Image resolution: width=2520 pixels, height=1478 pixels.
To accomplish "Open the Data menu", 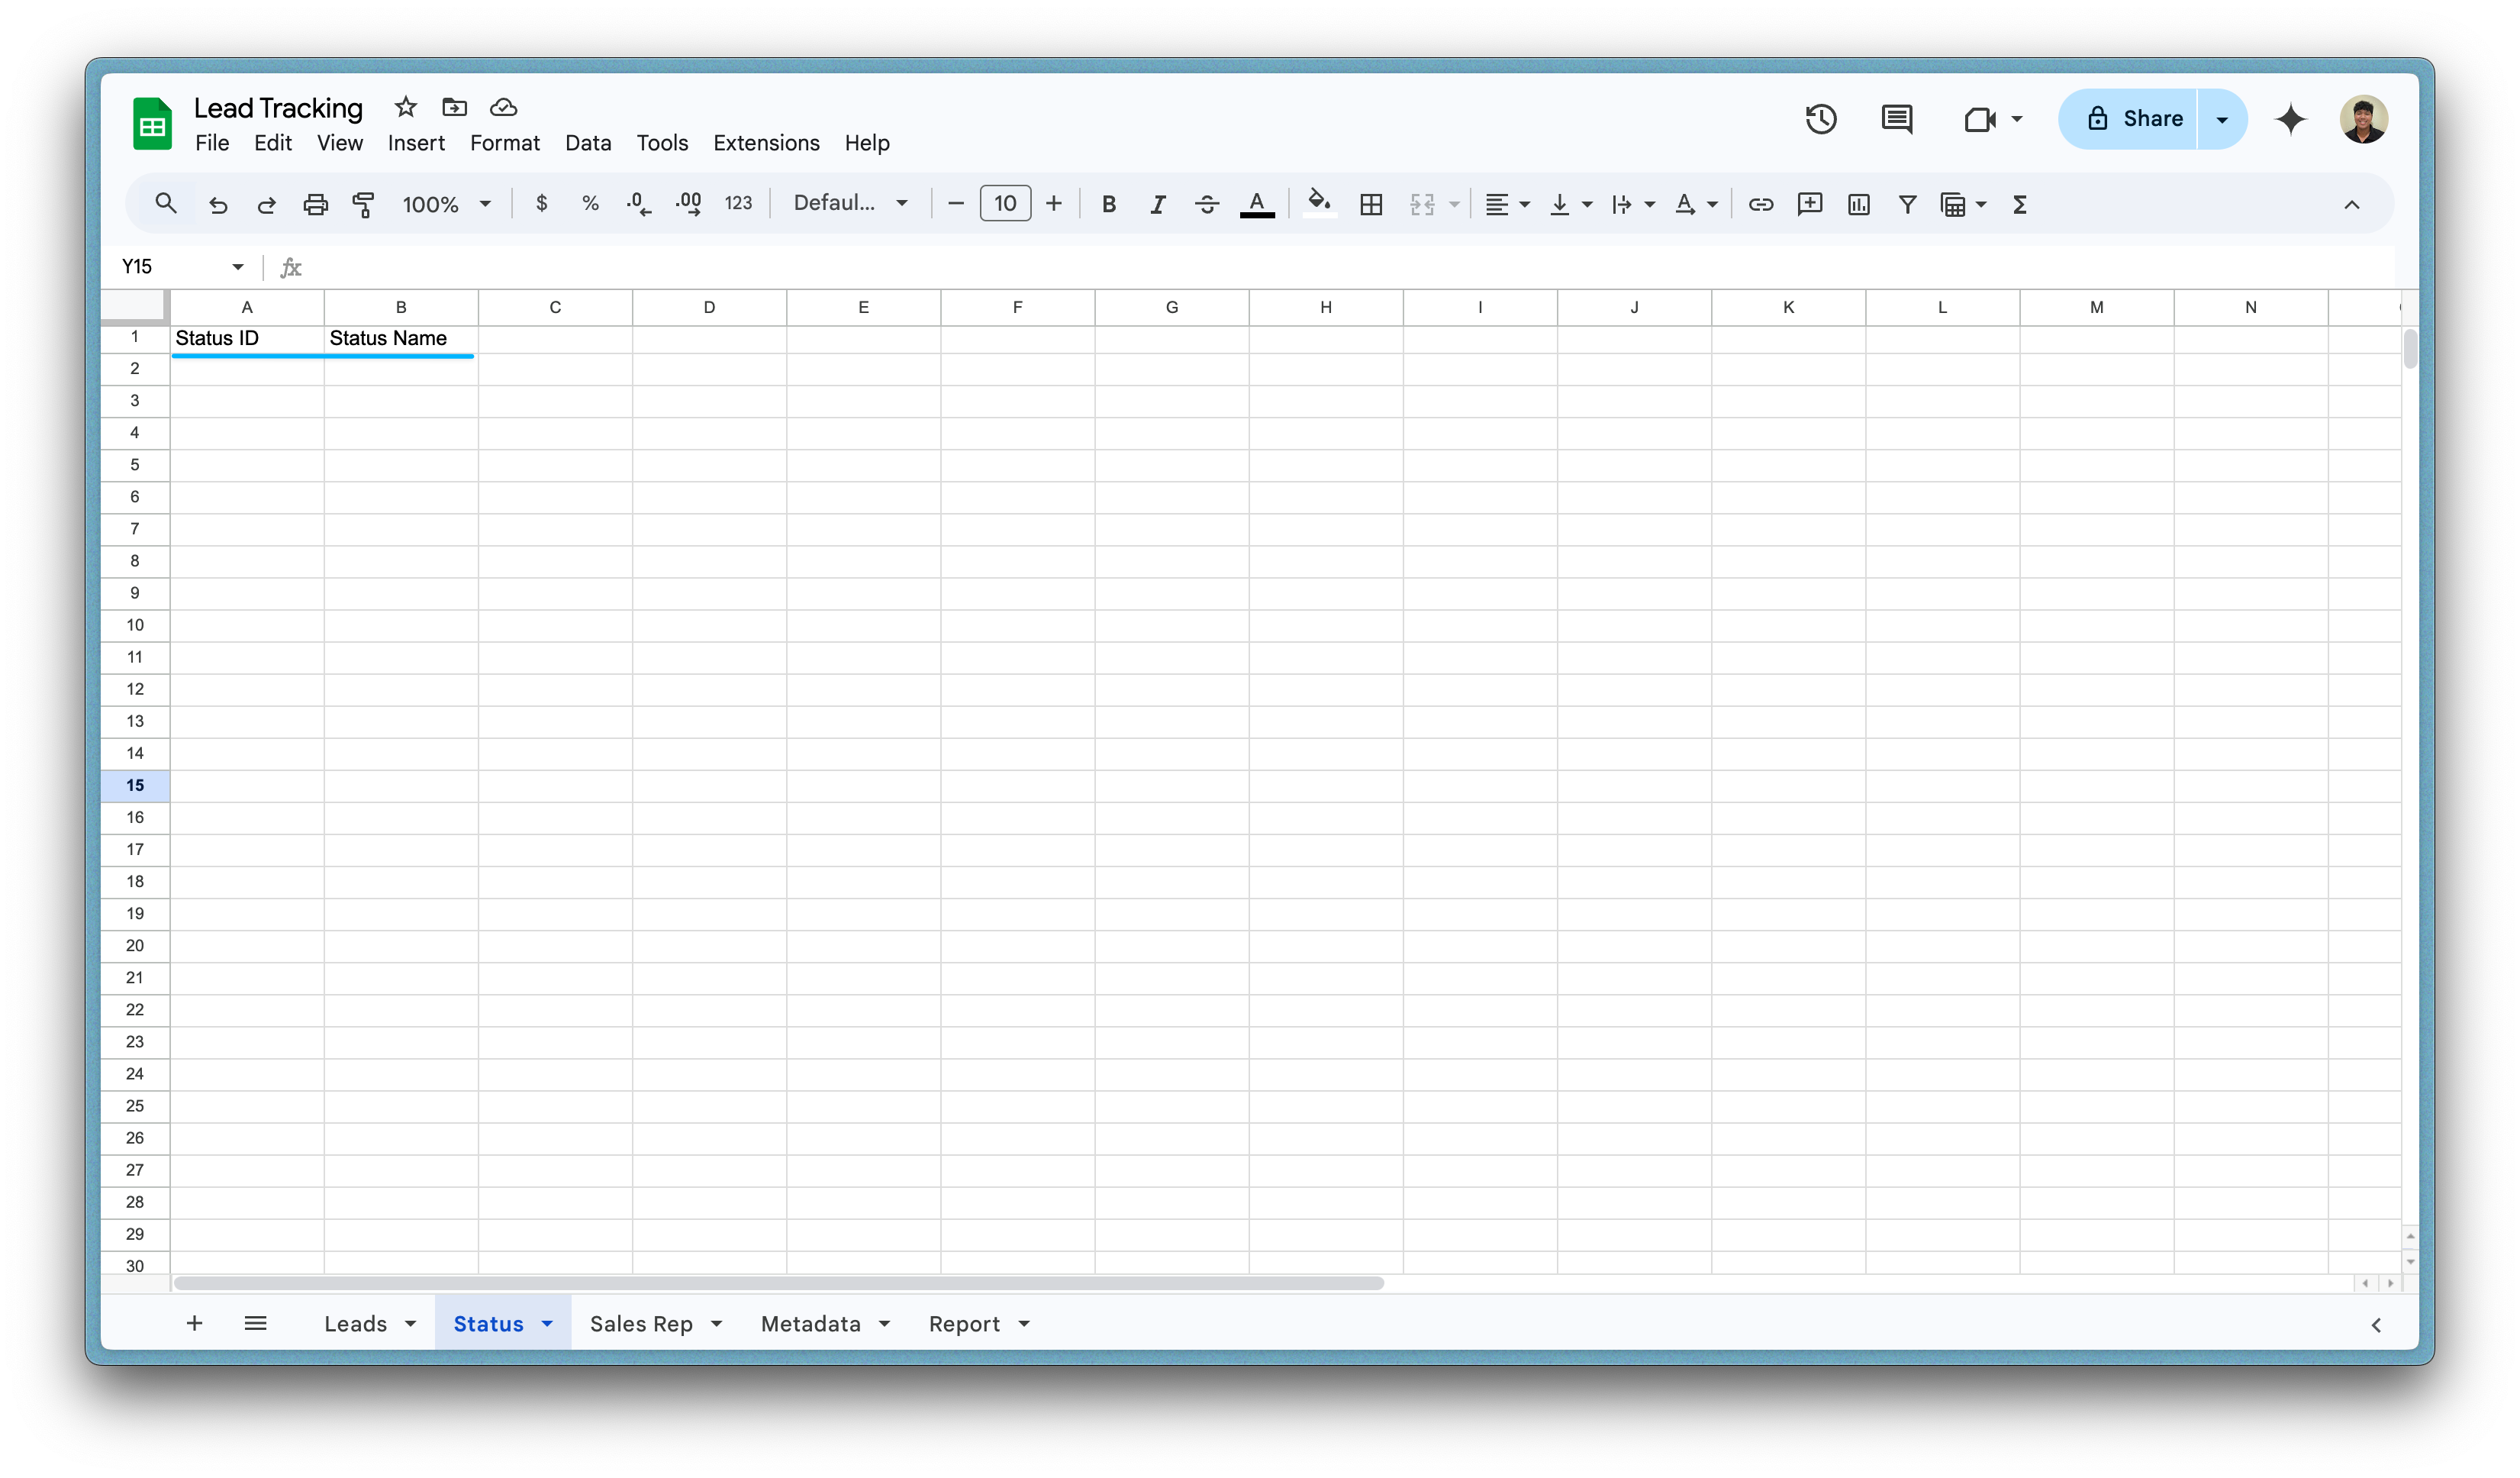I will [587, 143].
